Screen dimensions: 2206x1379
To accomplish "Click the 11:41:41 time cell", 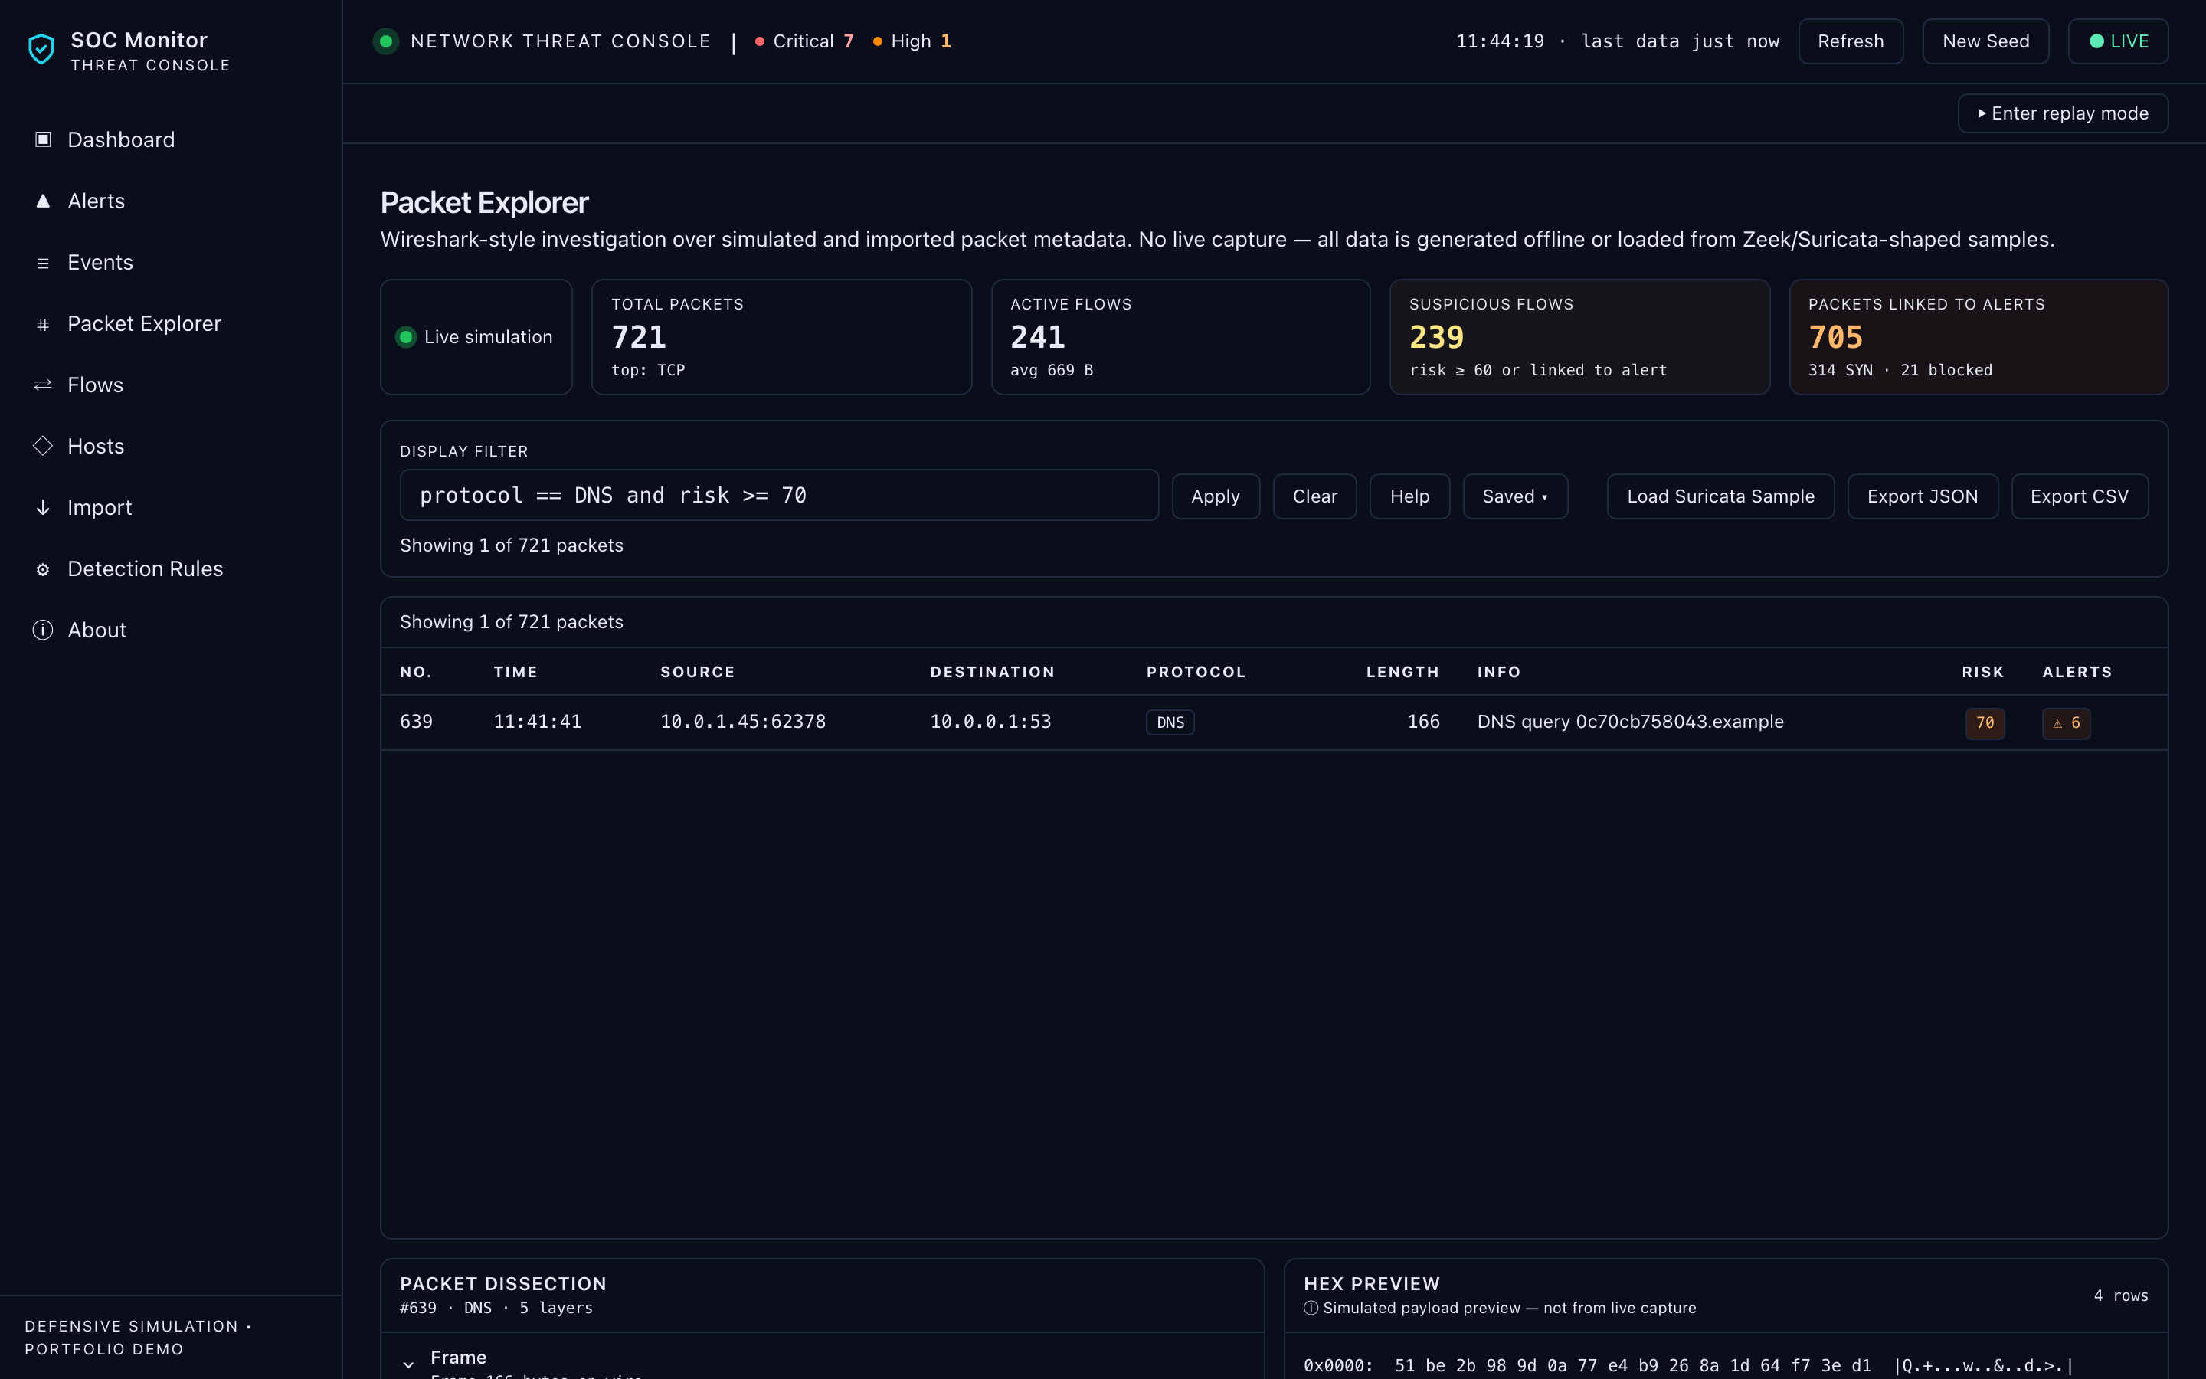I will tap(537, 722).
